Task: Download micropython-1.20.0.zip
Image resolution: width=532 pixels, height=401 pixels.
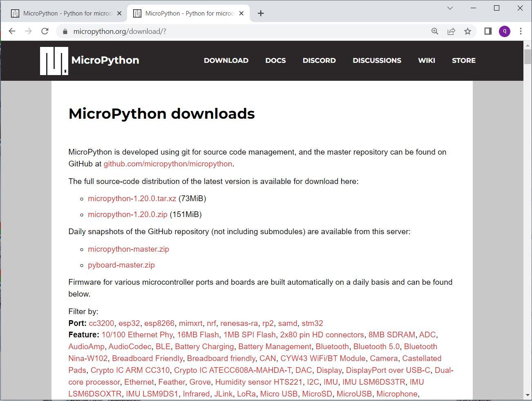Action: tap(127, 215)
